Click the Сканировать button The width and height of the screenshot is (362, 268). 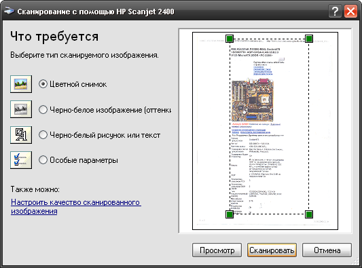point(272,250)
